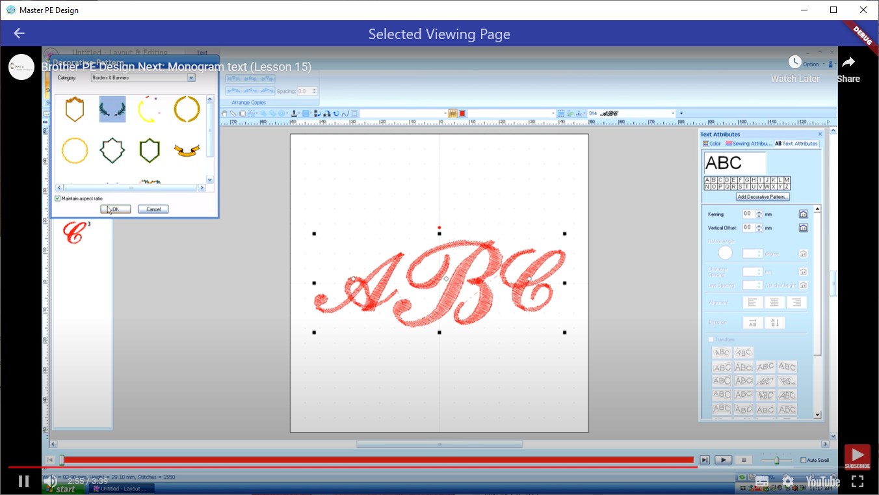Click the house icon beside the Kerning field
Image resolution: width=879 pixels, height=495 pixels.
[x=804, y=213]
